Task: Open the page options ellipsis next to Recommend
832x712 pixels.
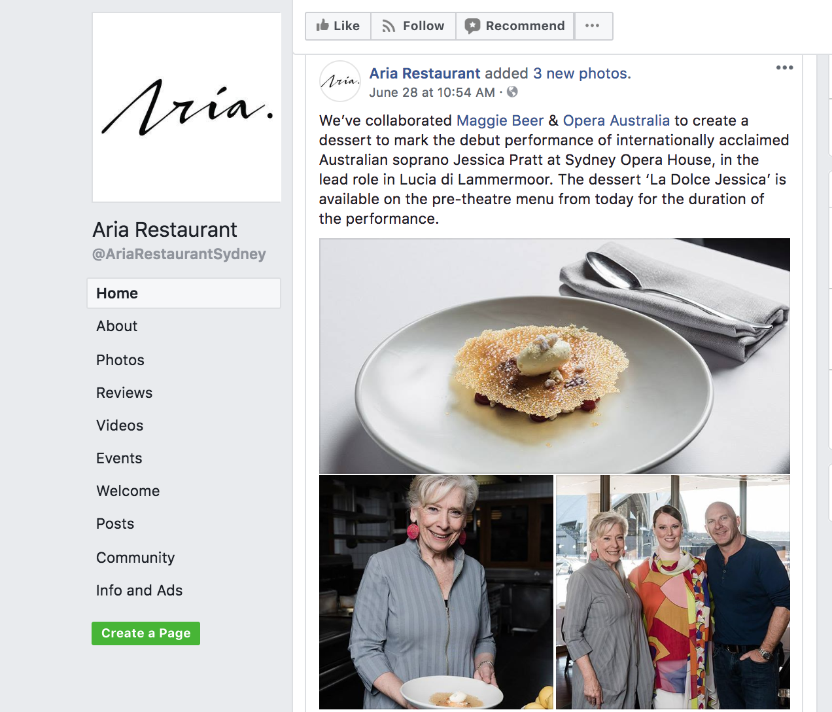Action: [593, 26]
